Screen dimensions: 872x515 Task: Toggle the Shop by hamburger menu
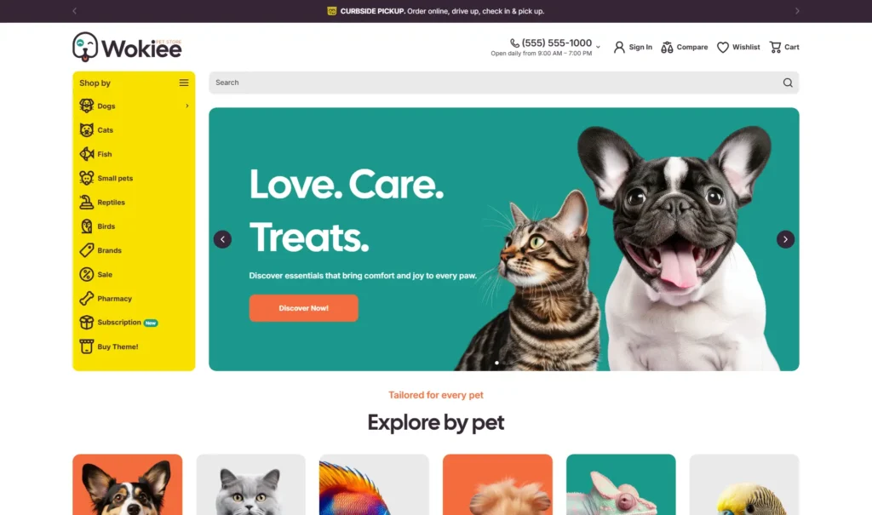tap(184, 83)
